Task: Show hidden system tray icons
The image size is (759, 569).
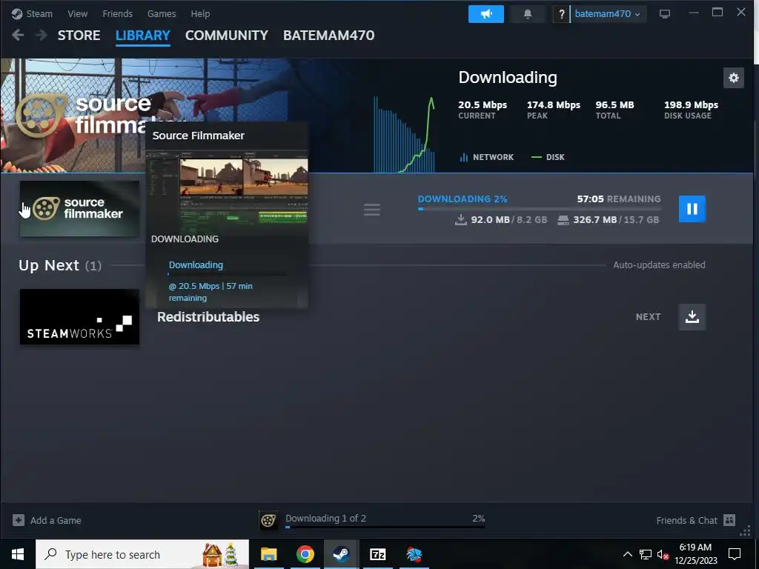Action: coord(627,554)
